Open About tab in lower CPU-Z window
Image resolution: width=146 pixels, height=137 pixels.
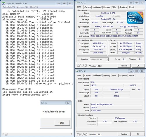(x=131, y=75)
